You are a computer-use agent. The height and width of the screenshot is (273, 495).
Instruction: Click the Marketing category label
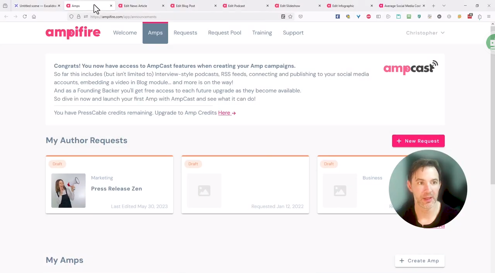(x=102, y=178)
